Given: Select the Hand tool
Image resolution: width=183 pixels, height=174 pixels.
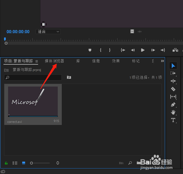Looking at the screenshot, I should (x=173, y=112).
